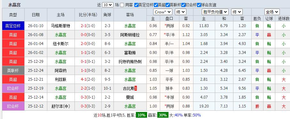This screenshot has width=290, height=119.
Task: Click the 盘口 column header
Action: pyautogui.click(x=169, y=19)
